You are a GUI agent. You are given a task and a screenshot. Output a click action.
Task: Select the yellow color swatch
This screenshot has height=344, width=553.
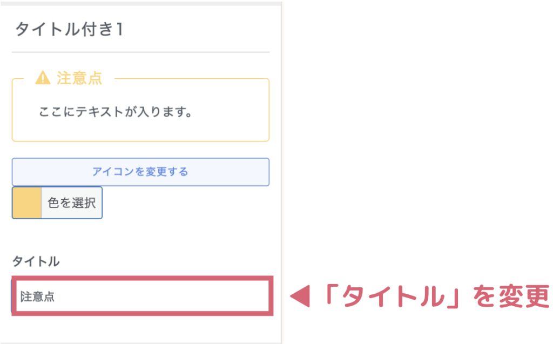(27, 203)
